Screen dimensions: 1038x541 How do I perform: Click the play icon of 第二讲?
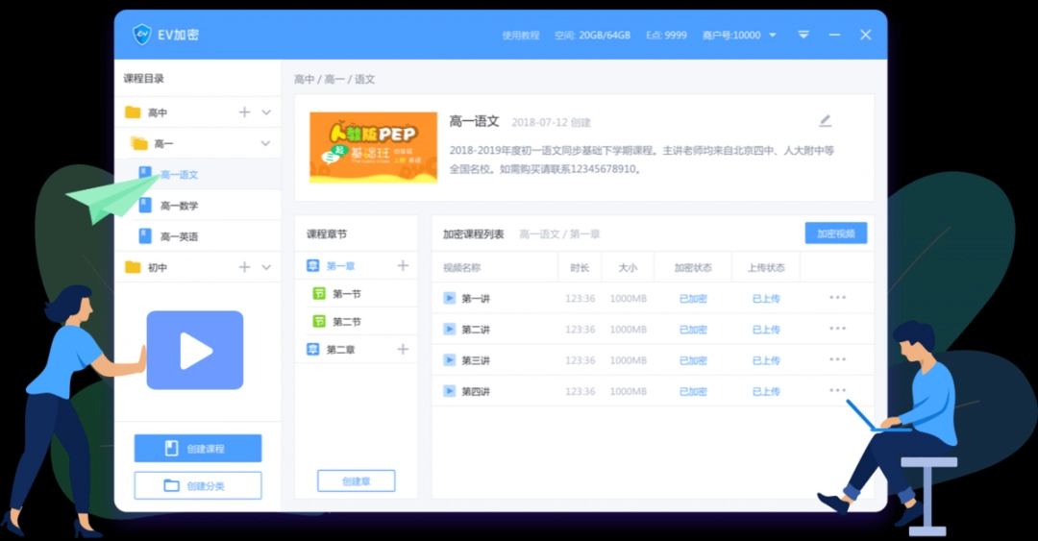[449, 329]
